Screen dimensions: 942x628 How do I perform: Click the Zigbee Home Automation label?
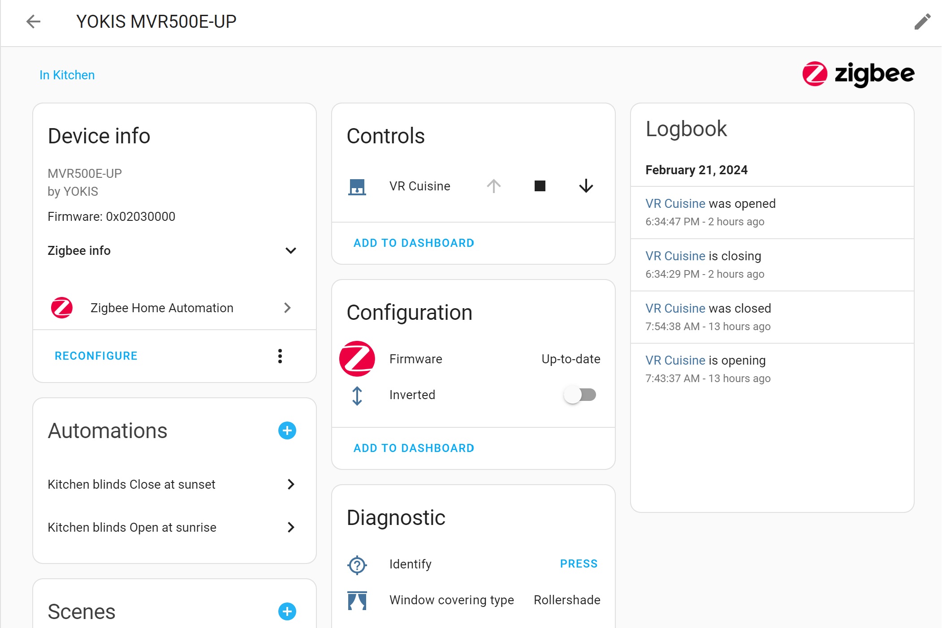pos(162,308)
